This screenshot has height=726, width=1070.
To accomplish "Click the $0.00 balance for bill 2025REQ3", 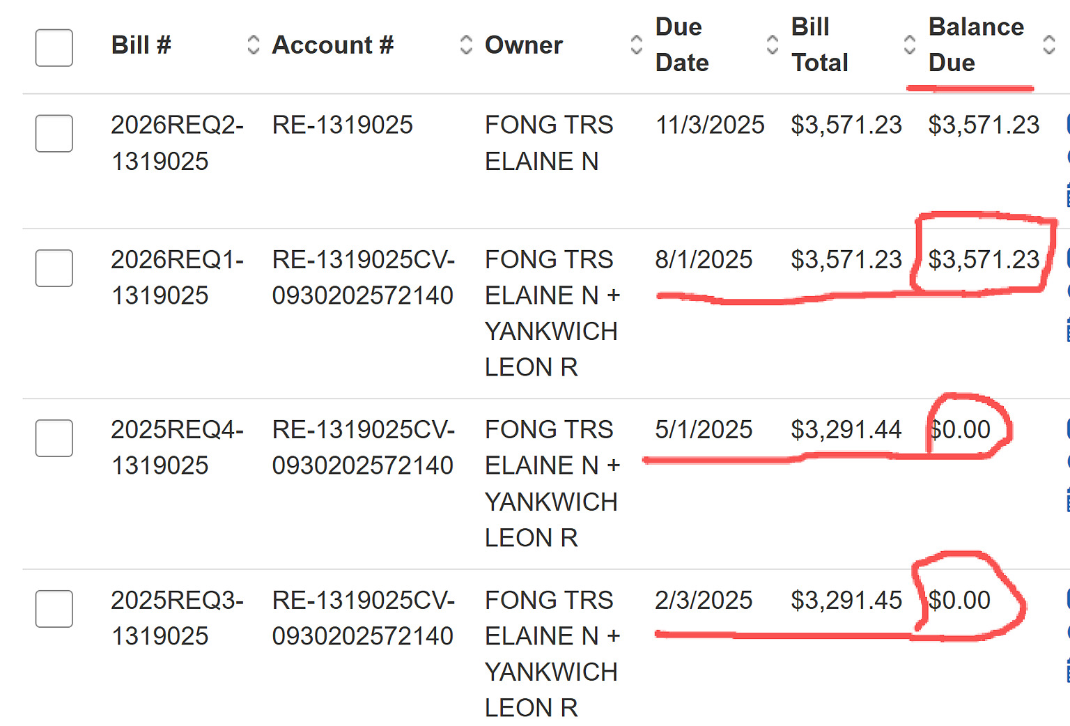I will pyautogui.click(x=959, y=601).
